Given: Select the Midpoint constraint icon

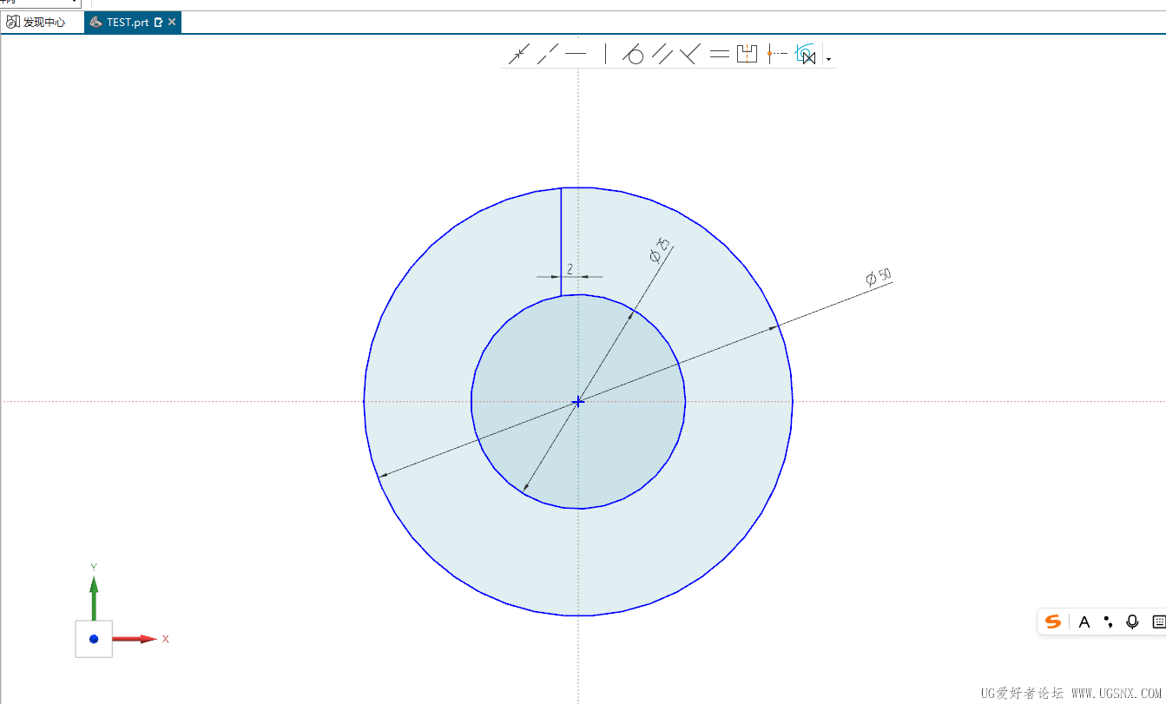Looking at the screenshot, I should pos(776,54).
